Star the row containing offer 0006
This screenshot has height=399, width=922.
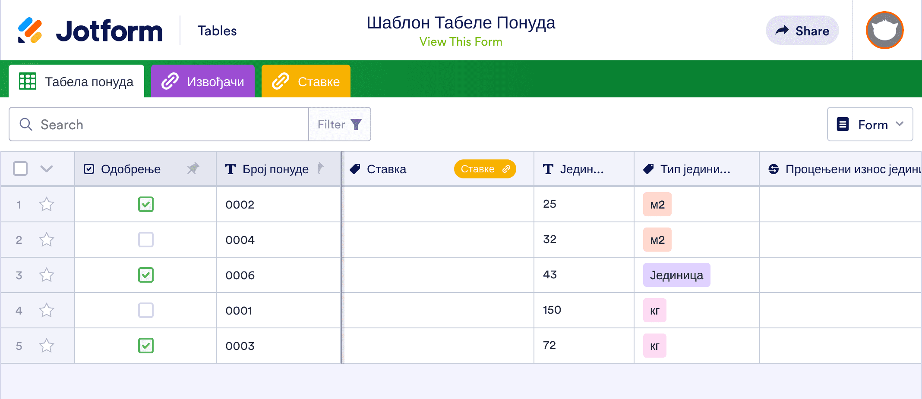[x=47, y=275]
